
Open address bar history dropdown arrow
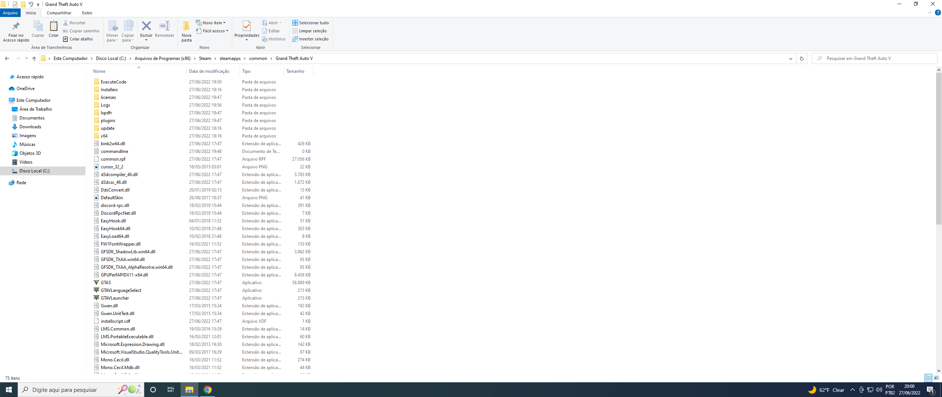click(x=790, y=58)
